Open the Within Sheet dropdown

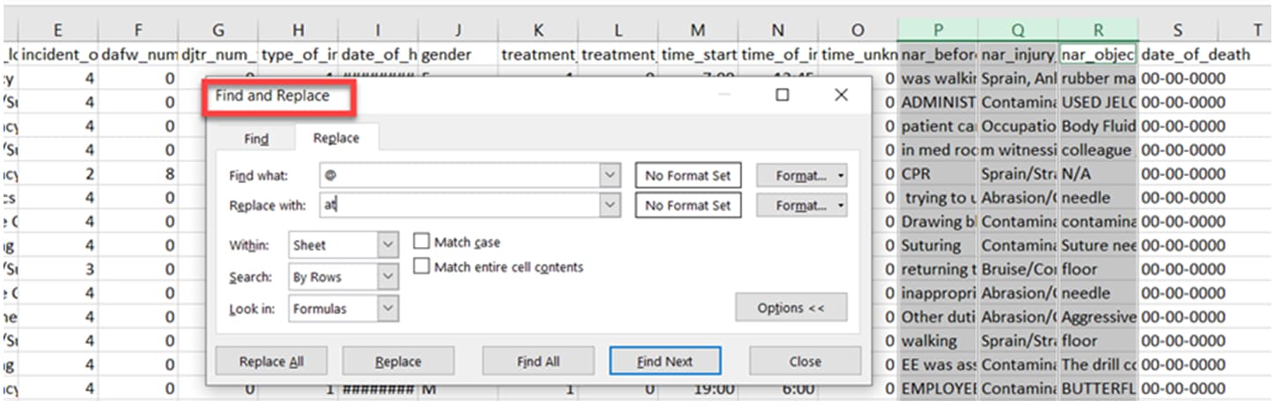387,246
